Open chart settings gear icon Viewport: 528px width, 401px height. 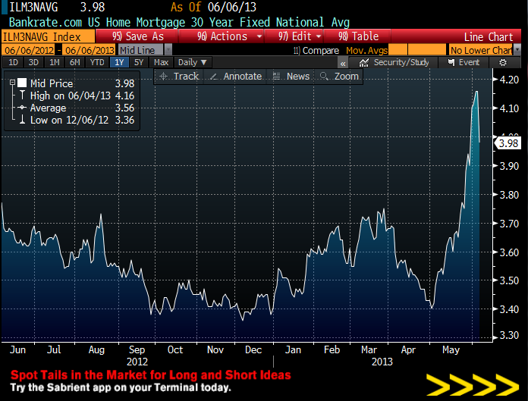tap(503, 63)
